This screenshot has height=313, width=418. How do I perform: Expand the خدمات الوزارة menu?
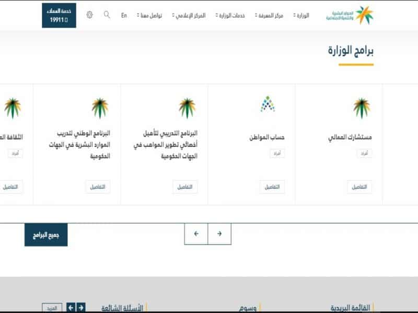click(230, 16)
